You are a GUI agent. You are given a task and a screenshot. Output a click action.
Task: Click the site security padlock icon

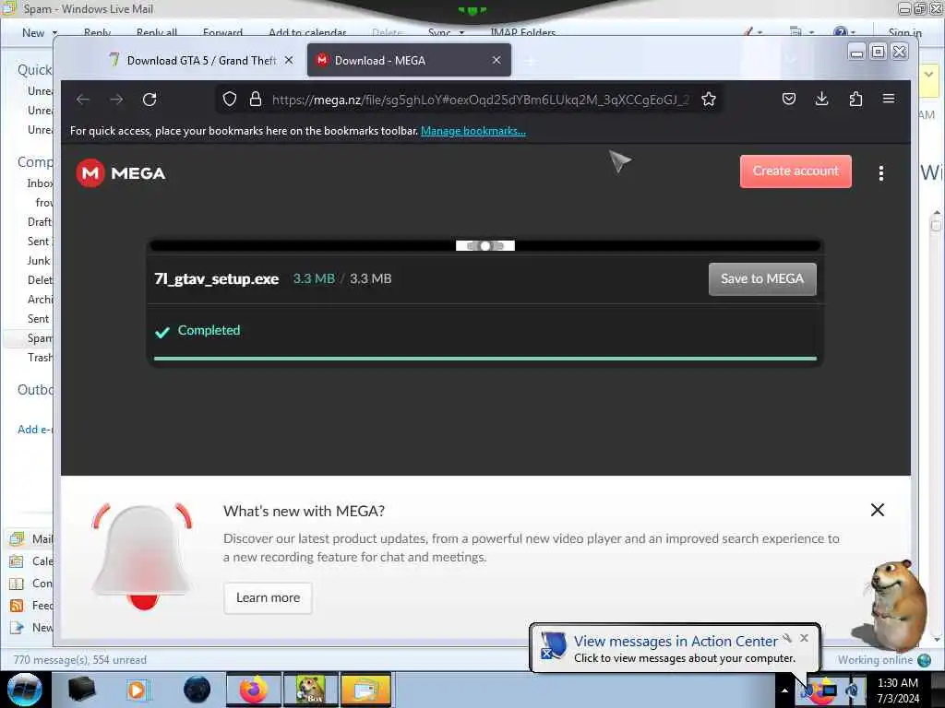pyautogui.click(x=256, y=100)
